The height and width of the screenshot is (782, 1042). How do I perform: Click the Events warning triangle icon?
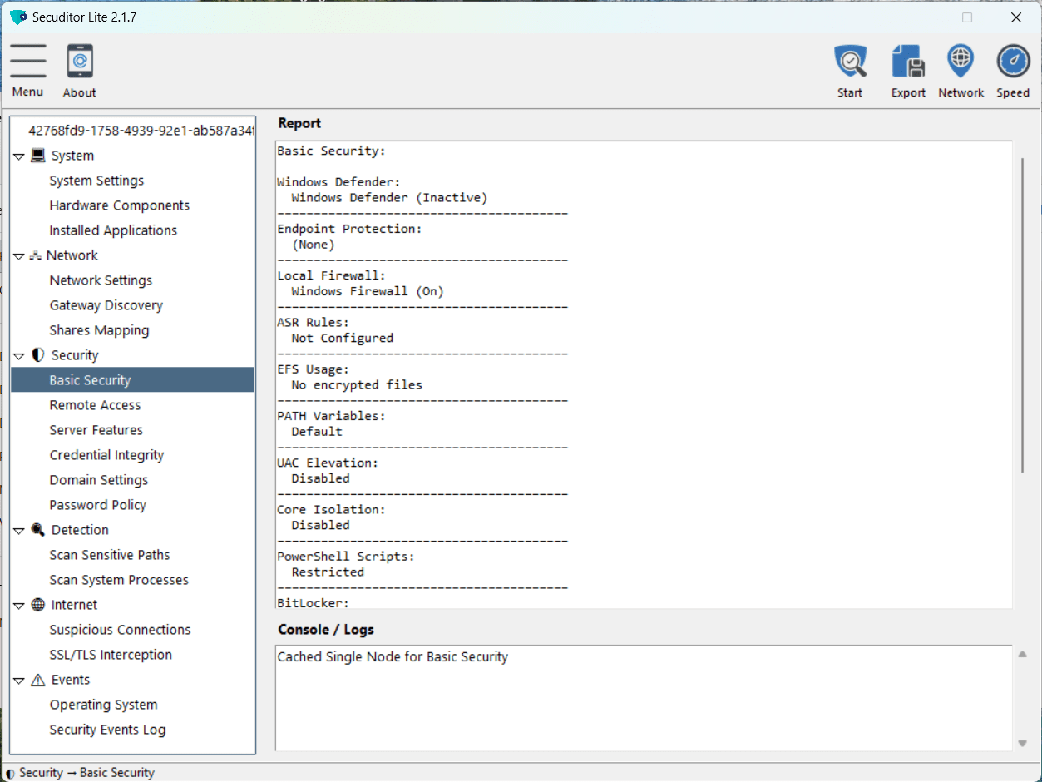pos(38,680)
